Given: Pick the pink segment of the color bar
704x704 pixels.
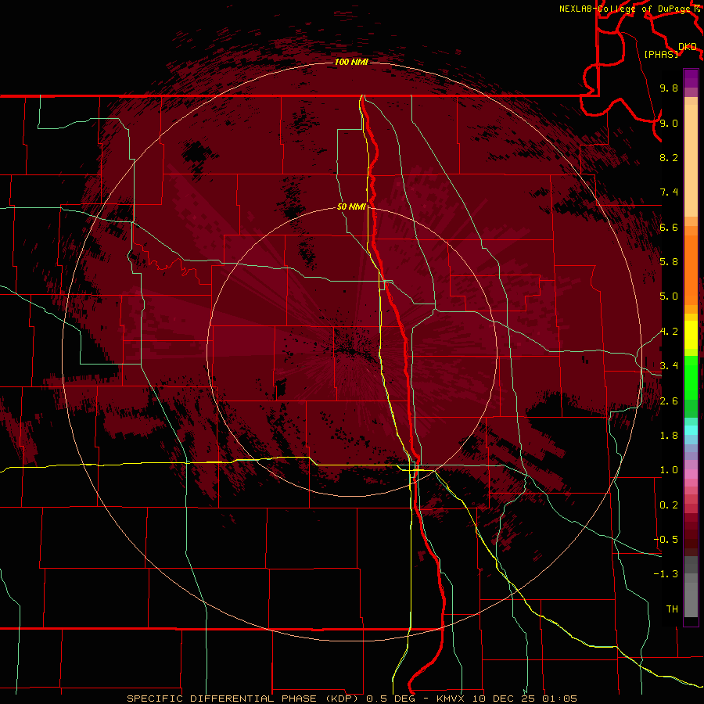Looking at the screenshot, I should pyautogui.click(x=691, y=474).
